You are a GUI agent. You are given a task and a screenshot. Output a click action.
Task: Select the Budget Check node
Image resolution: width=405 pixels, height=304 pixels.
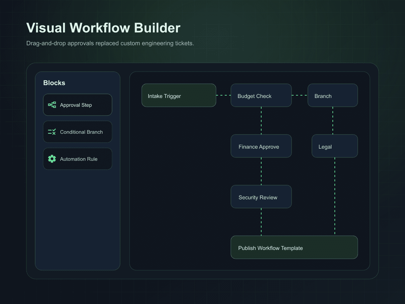[x=261, y=95]
